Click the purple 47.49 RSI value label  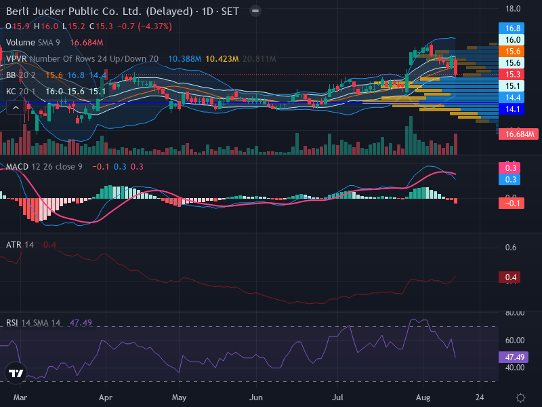coord(514,357)
